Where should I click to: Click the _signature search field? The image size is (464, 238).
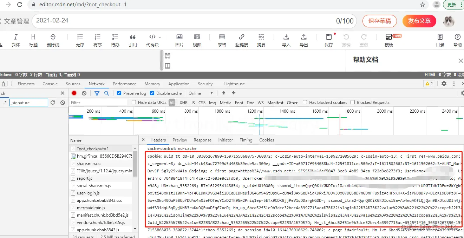click(29, 103)
